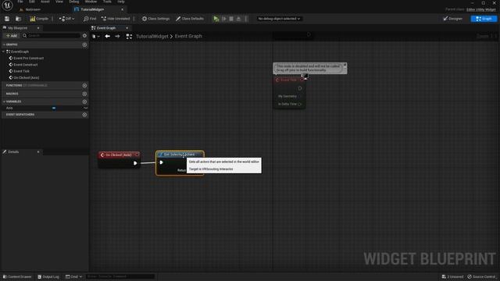This screenshot has width=500, height=281.
Task: Click the TutorialWidget breadcrumb
Action: coord(152,37)
